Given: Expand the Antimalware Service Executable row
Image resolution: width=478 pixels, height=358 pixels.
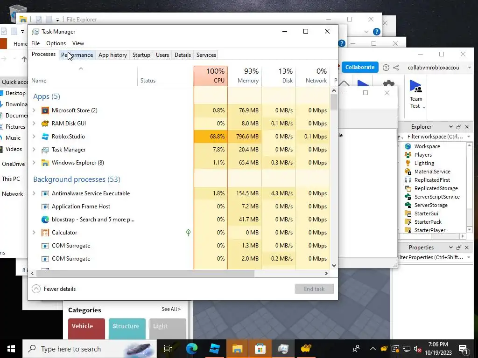Looking at the screenshot, I should click(x=34, y=193).
